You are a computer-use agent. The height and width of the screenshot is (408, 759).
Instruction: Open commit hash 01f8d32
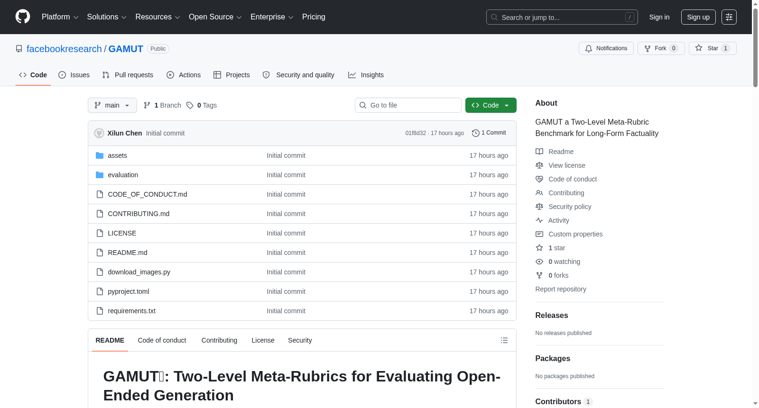416,133
